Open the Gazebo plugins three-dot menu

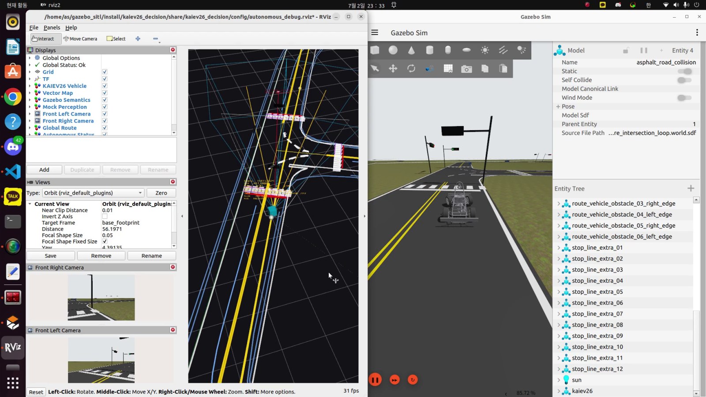(697, 33)
